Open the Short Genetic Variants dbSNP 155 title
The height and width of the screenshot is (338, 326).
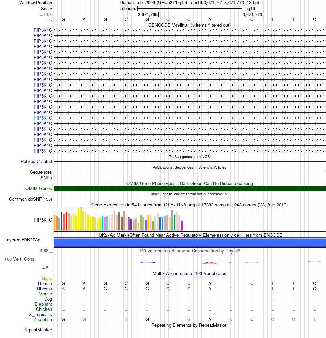click(x=189, y=194)
